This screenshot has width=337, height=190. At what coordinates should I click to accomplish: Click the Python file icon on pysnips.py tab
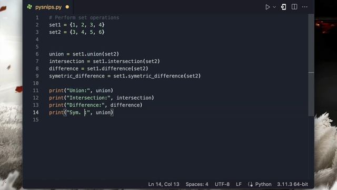[x=29, y=7]
